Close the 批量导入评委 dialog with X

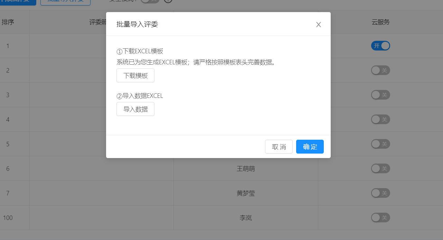pos(319,25)
